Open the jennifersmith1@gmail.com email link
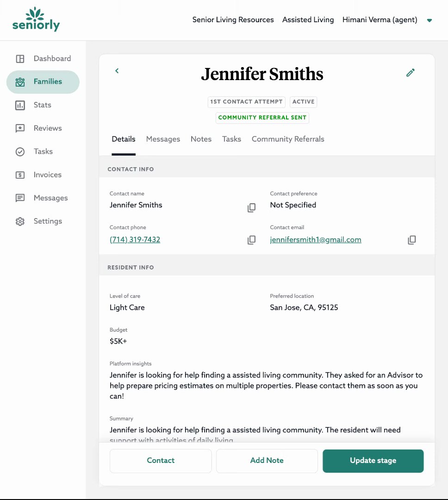 pos(316,240)
